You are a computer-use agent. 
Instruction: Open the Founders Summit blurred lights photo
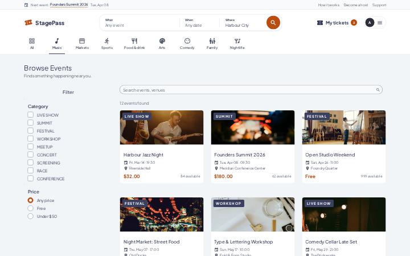click(253, 127)
